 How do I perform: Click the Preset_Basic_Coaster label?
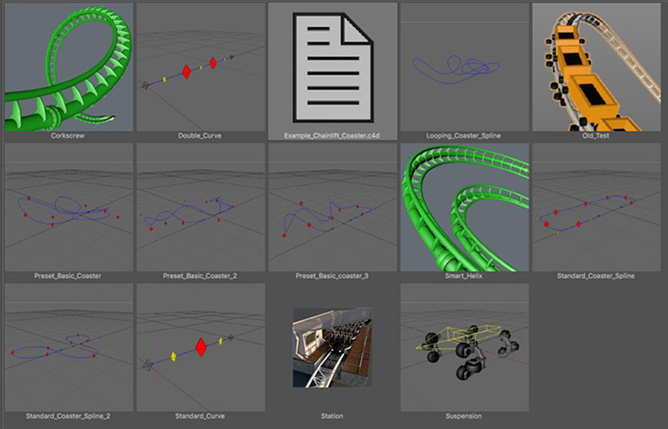click(68, 276)
